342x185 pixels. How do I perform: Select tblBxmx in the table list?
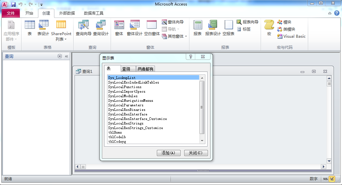coord(153,132)
